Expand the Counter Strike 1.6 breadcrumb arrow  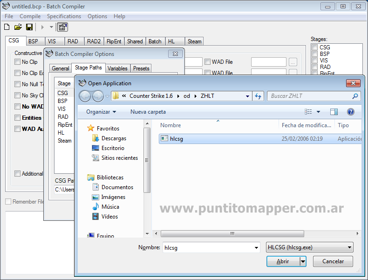(x=178, y=96)
